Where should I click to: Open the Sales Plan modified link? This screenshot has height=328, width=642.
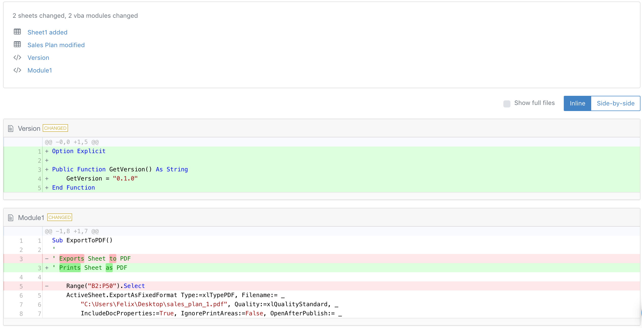[56, 45]
